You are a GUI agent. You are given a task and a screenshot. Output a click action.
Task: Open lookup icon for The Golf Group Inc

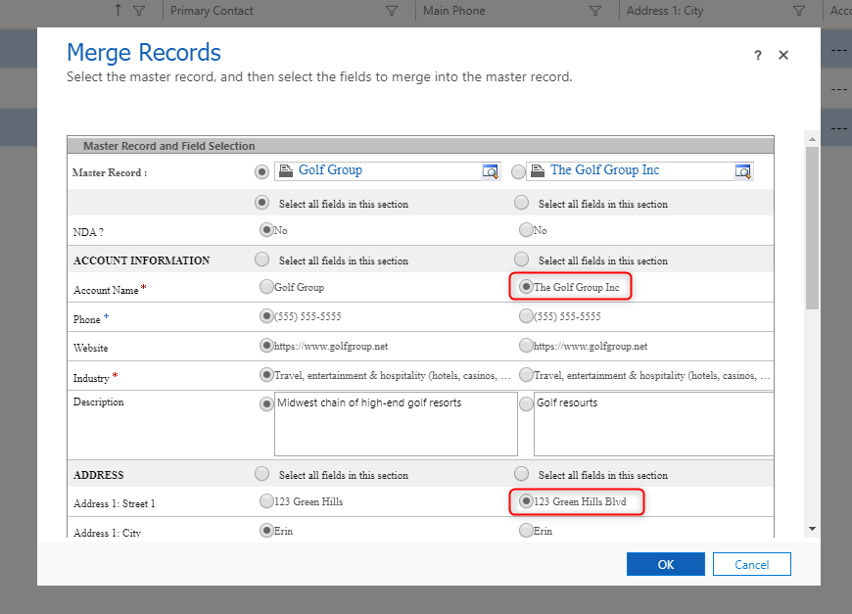[742, 171]
